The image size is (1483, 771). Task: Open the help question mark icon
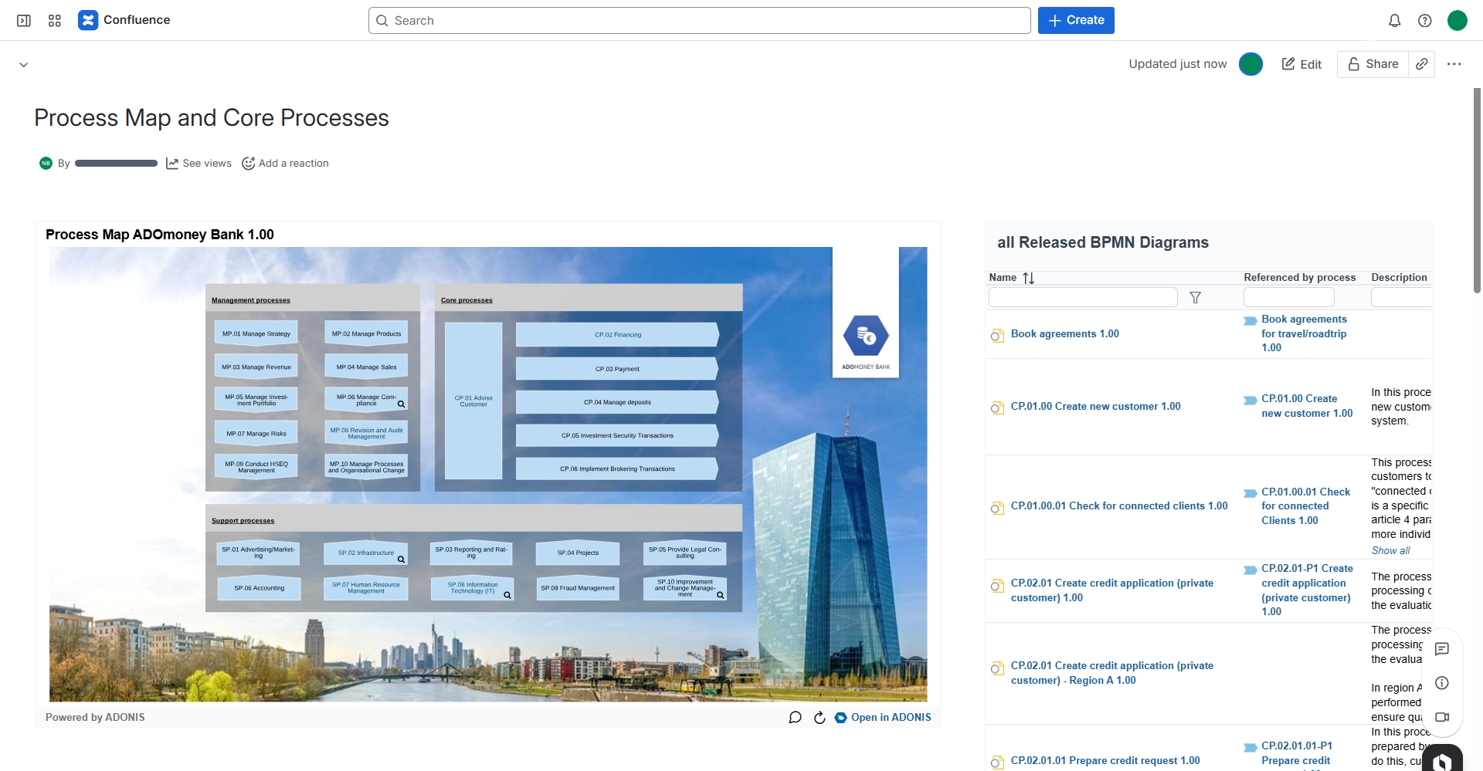(x=1425, y=21)
